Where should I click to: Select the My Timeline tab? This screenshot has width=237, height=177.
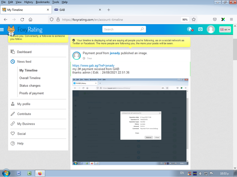coord(26,10)
